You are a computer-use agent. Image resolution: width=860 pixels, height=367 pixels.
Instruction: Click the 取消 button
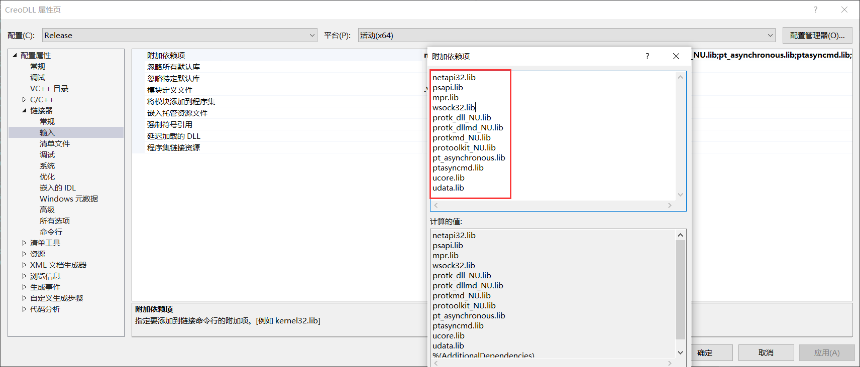(766, 352)
